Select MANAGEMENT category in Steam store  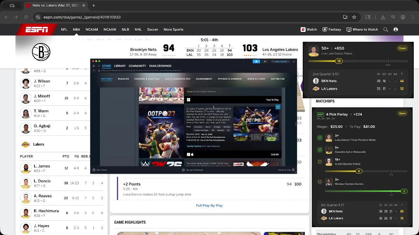tap(204, 79)
